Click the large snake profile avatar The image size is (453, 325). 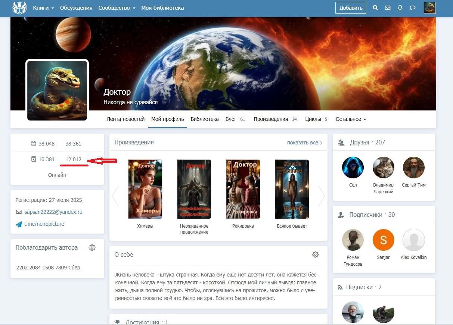[57, 90]
